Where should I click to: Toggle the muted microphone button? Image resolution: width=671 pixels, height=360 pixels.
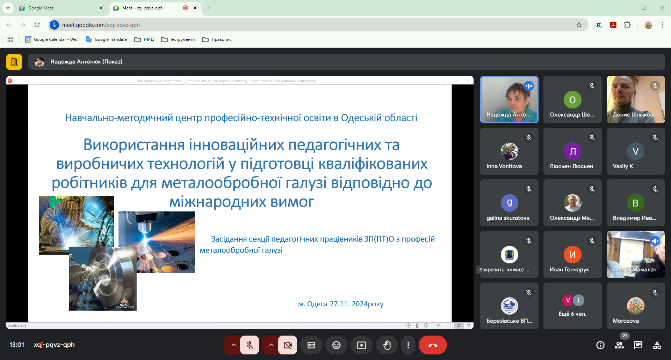(x=250, y=345)
